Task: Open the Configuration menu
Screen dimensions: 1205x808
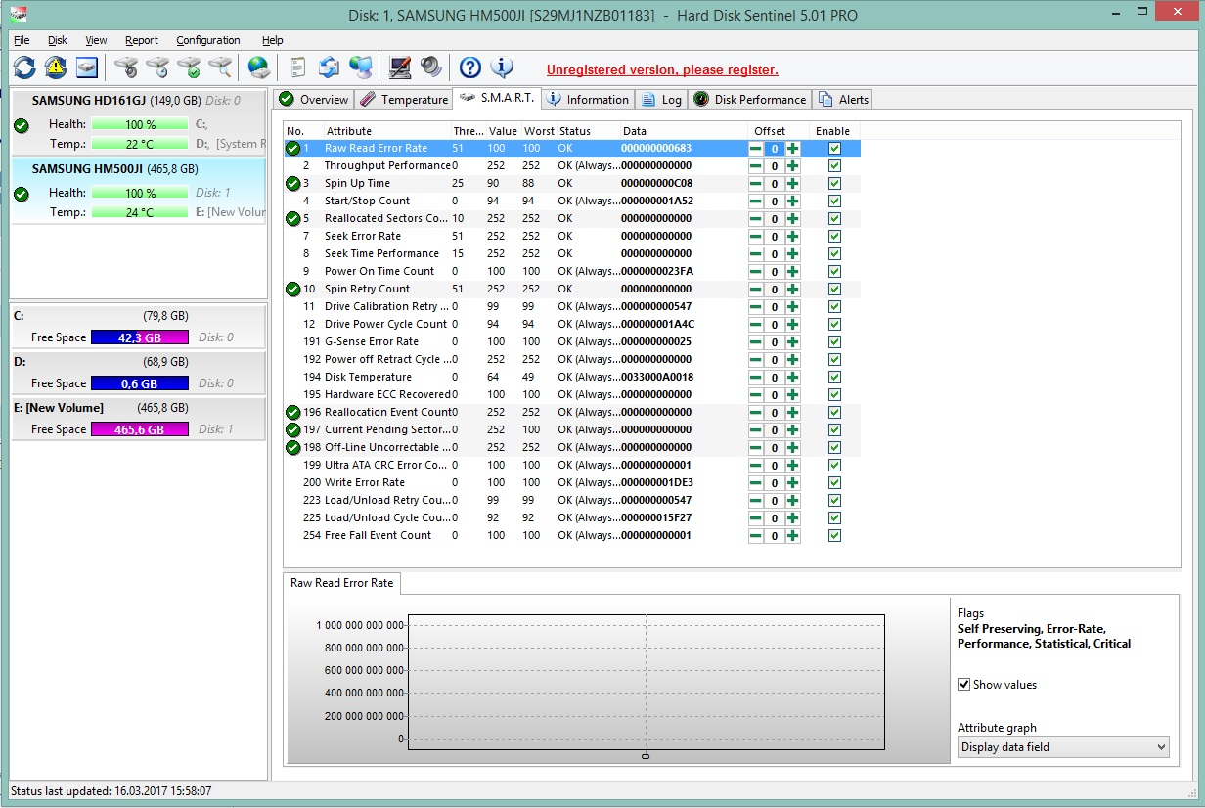Action: [x=207, y=40]
